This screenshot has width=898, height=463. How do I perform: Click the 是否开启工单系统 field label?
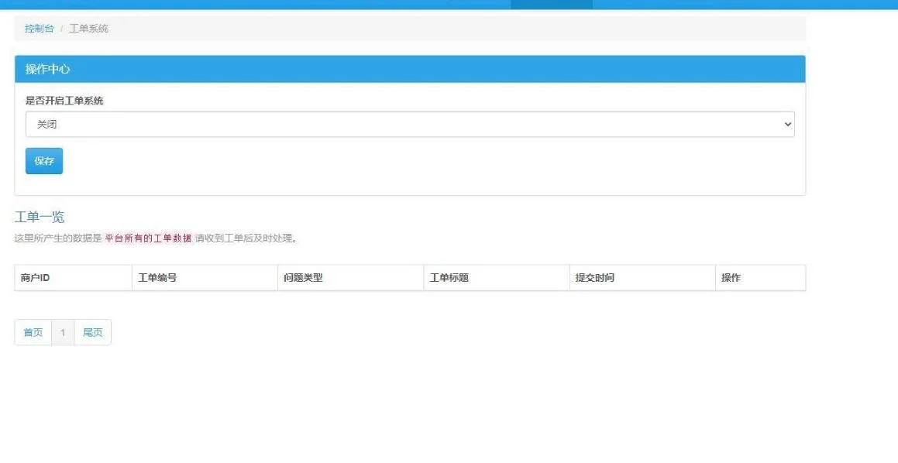click(x=64, y=101)
